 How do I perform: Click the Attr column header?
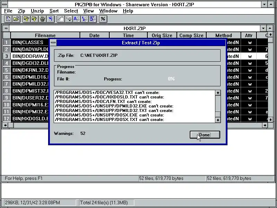click(249, 35)
